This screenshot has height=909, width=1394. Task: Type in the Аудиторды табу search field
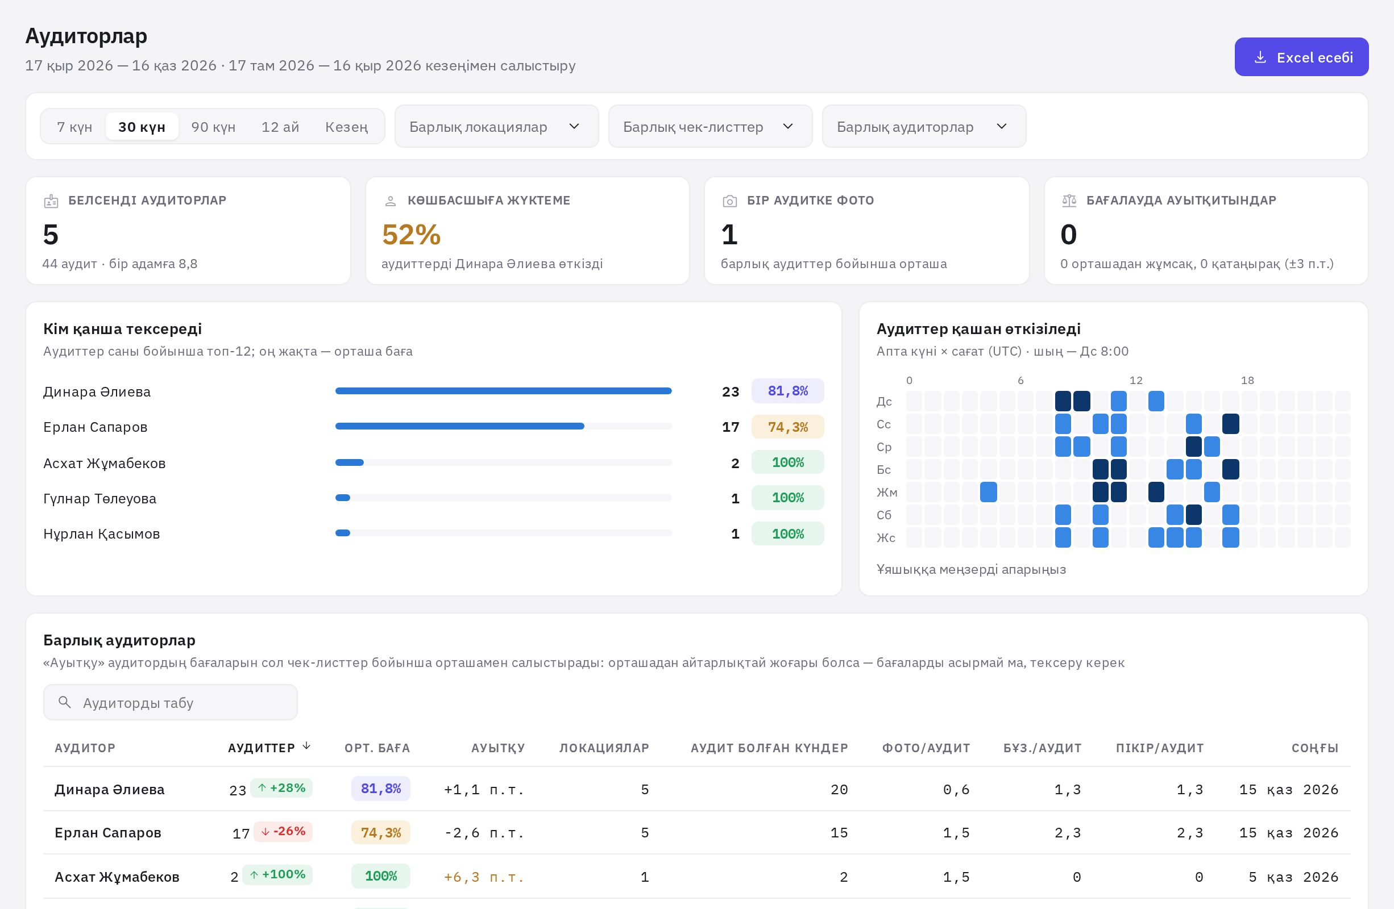[x=171, y=702]
